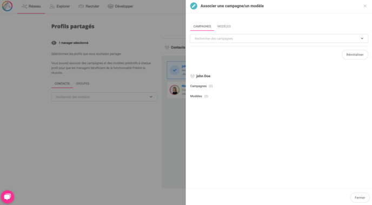This screenshot has height=205, width=372.
Task: Open the Recruter navigation tab
Action: [x=89, y=6]
